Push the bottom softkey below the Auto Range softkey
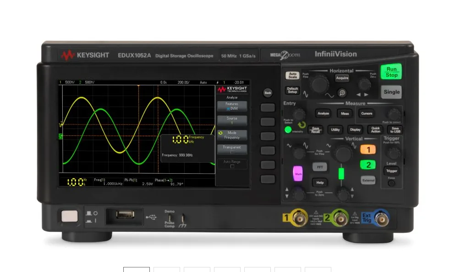450x272 pixels. click(x=268, y=179)
